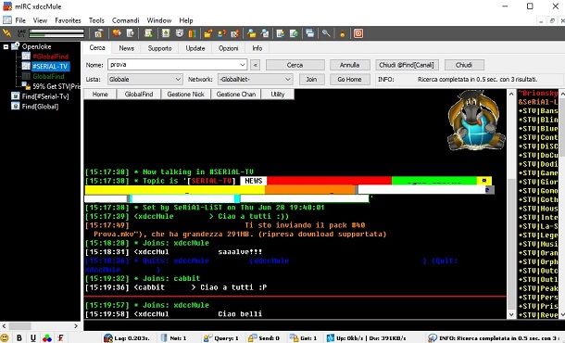
Task: Click the small orange person toolbar icon
Action: (343, 33)
